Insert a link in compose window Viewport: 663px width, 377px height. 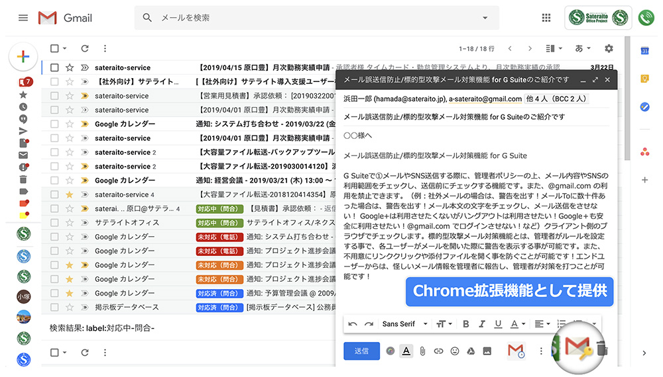pyautogui.click(x=438, y=351)
